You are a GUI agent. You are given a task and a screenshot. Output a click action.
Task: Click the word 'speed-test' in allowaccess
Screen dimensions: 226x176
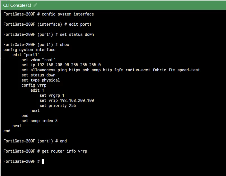(189, 70)
